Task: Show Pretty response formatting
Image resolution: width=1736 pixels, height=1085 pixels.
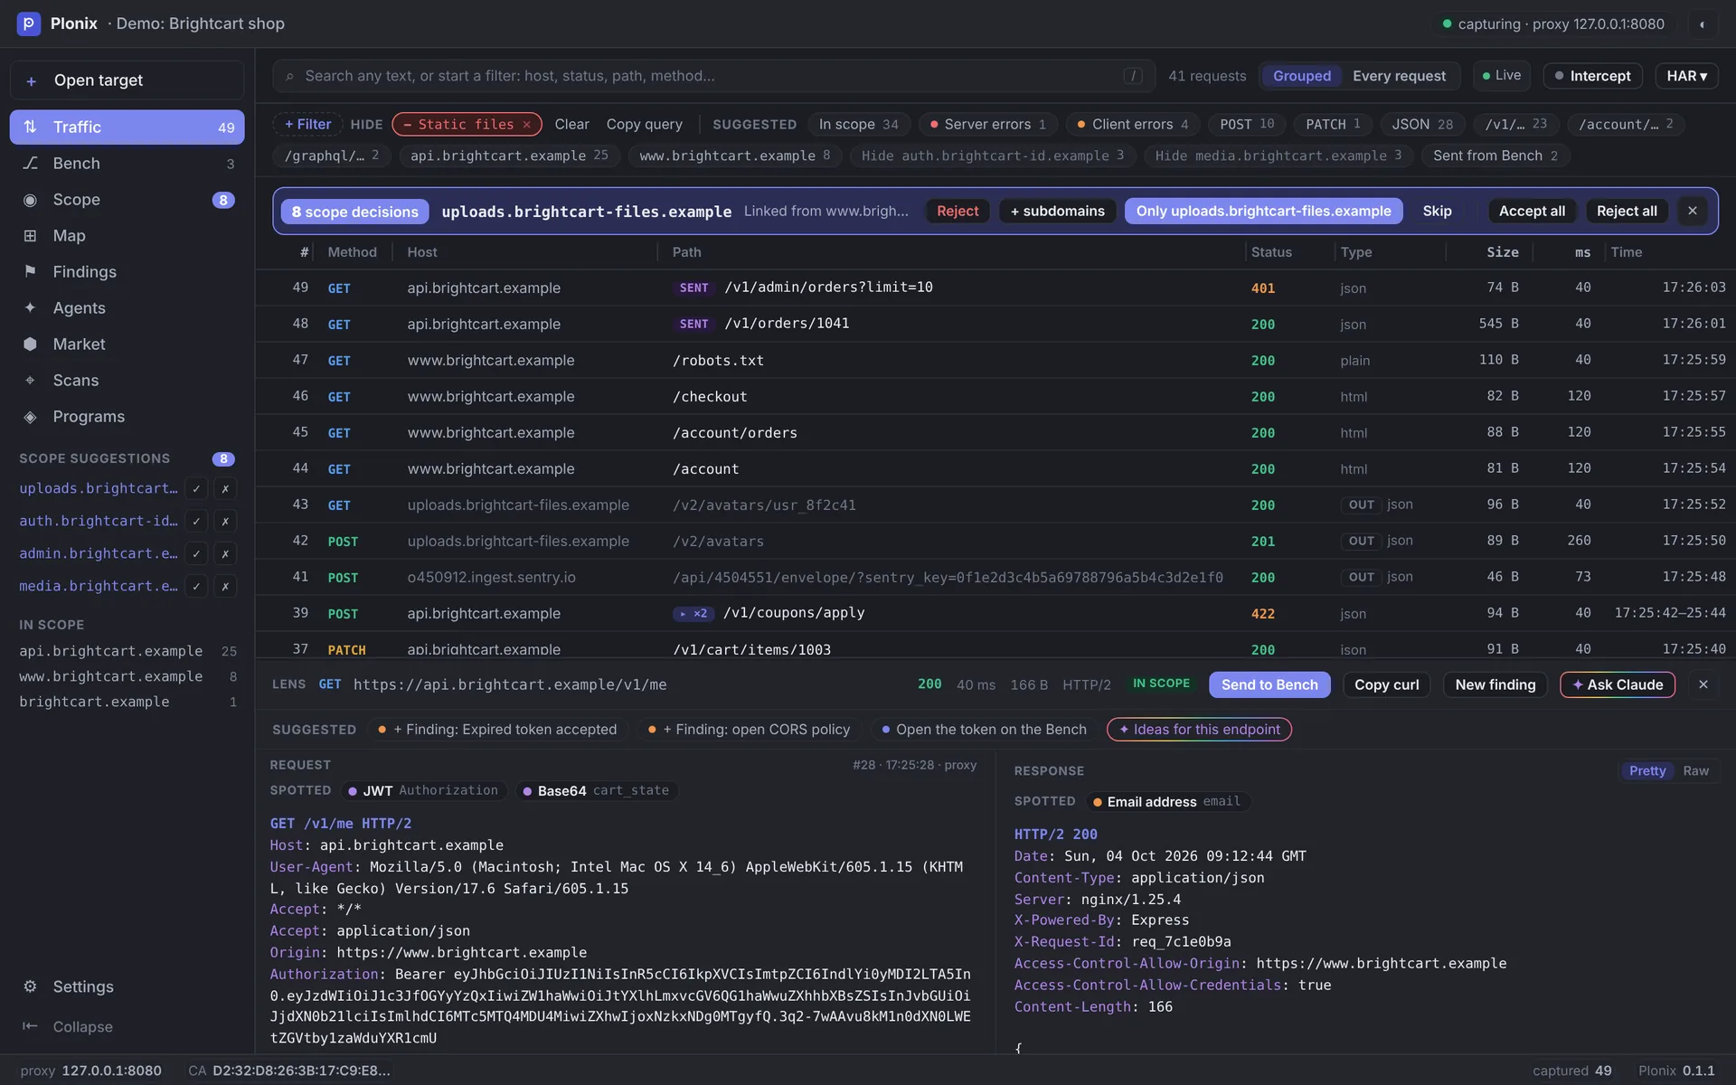Action: point(1646,770)
